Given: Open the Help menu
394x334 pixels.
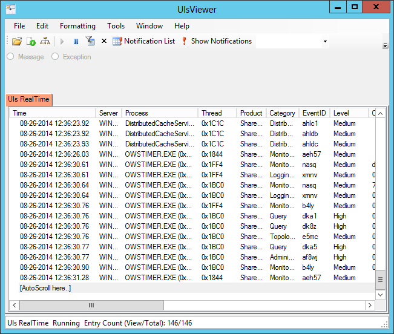Looking at the screenshot, I should (x=182, y=26).
